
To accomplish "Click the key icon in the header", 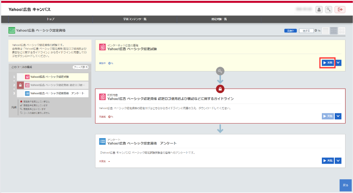I will click(328, 10).
